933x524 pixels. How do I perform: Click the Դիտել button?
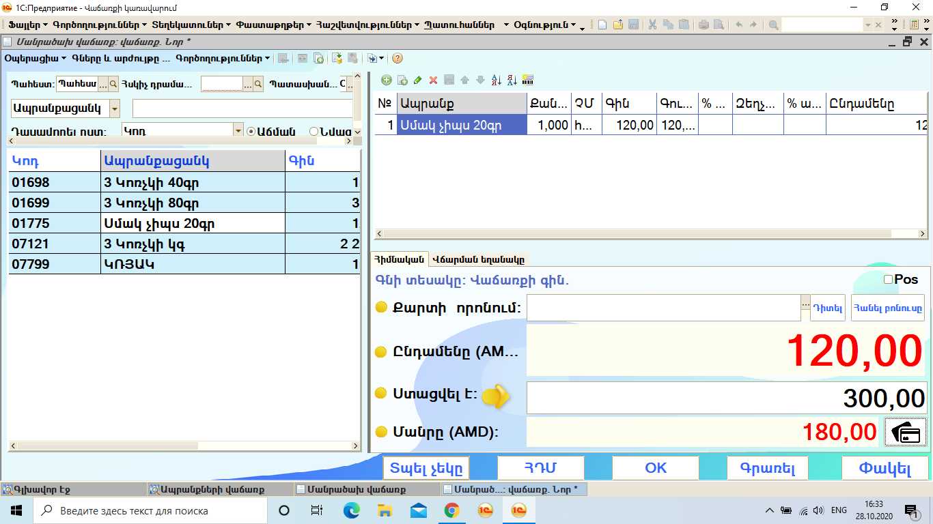click(x=828, y=308)
